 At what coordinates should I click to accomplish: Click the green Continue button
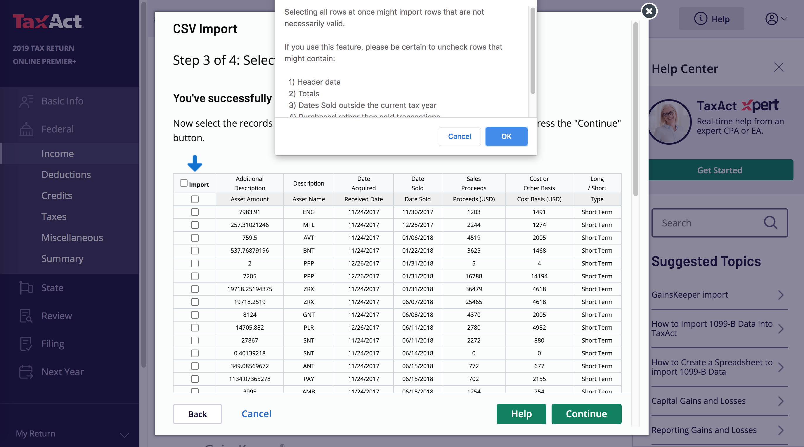[586, 414]
